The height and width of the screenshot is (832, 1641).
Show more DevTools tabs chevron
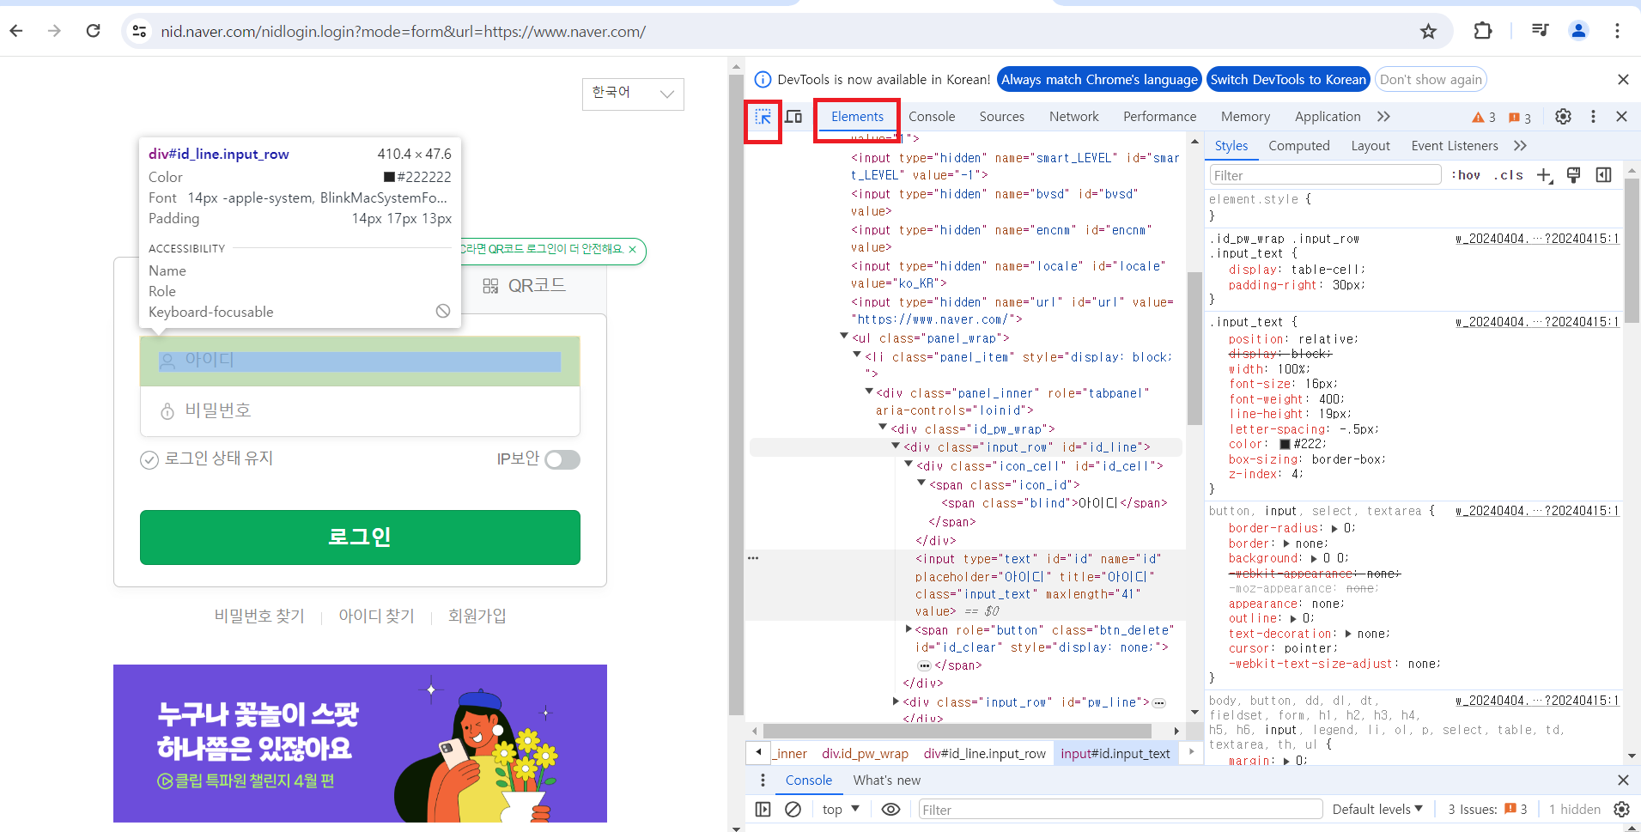(x=1383, y=117)
